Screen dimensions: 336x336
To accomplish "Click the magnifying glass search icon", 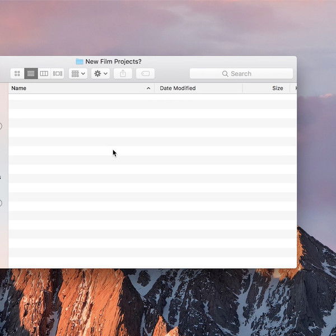I will click(x=225, y=73).
